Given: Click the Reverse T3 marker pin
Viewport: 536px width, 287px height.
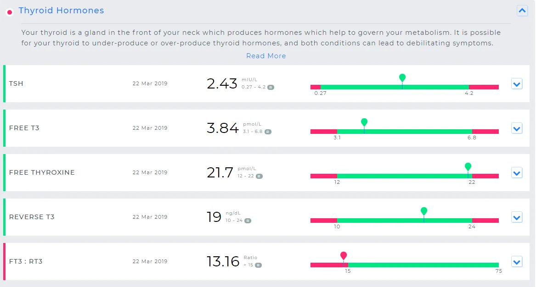Looking at the screenshot, I should [x=424, y=211].
